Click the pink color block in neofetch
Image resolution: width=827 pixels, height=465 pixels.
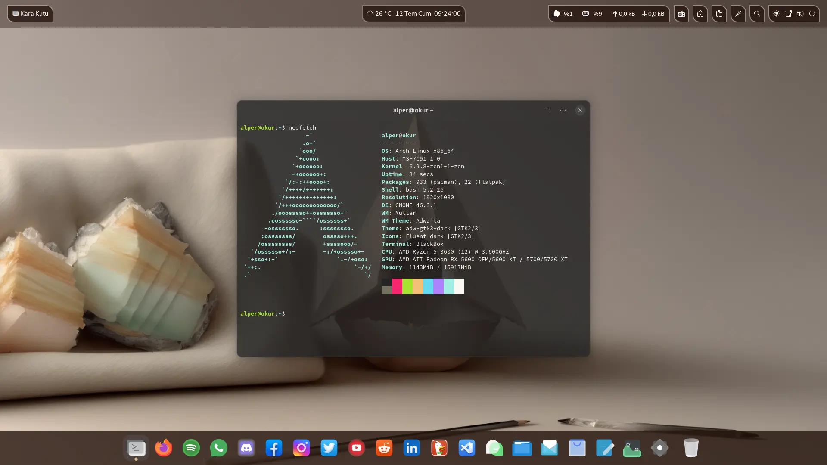[x=397, y=286]
